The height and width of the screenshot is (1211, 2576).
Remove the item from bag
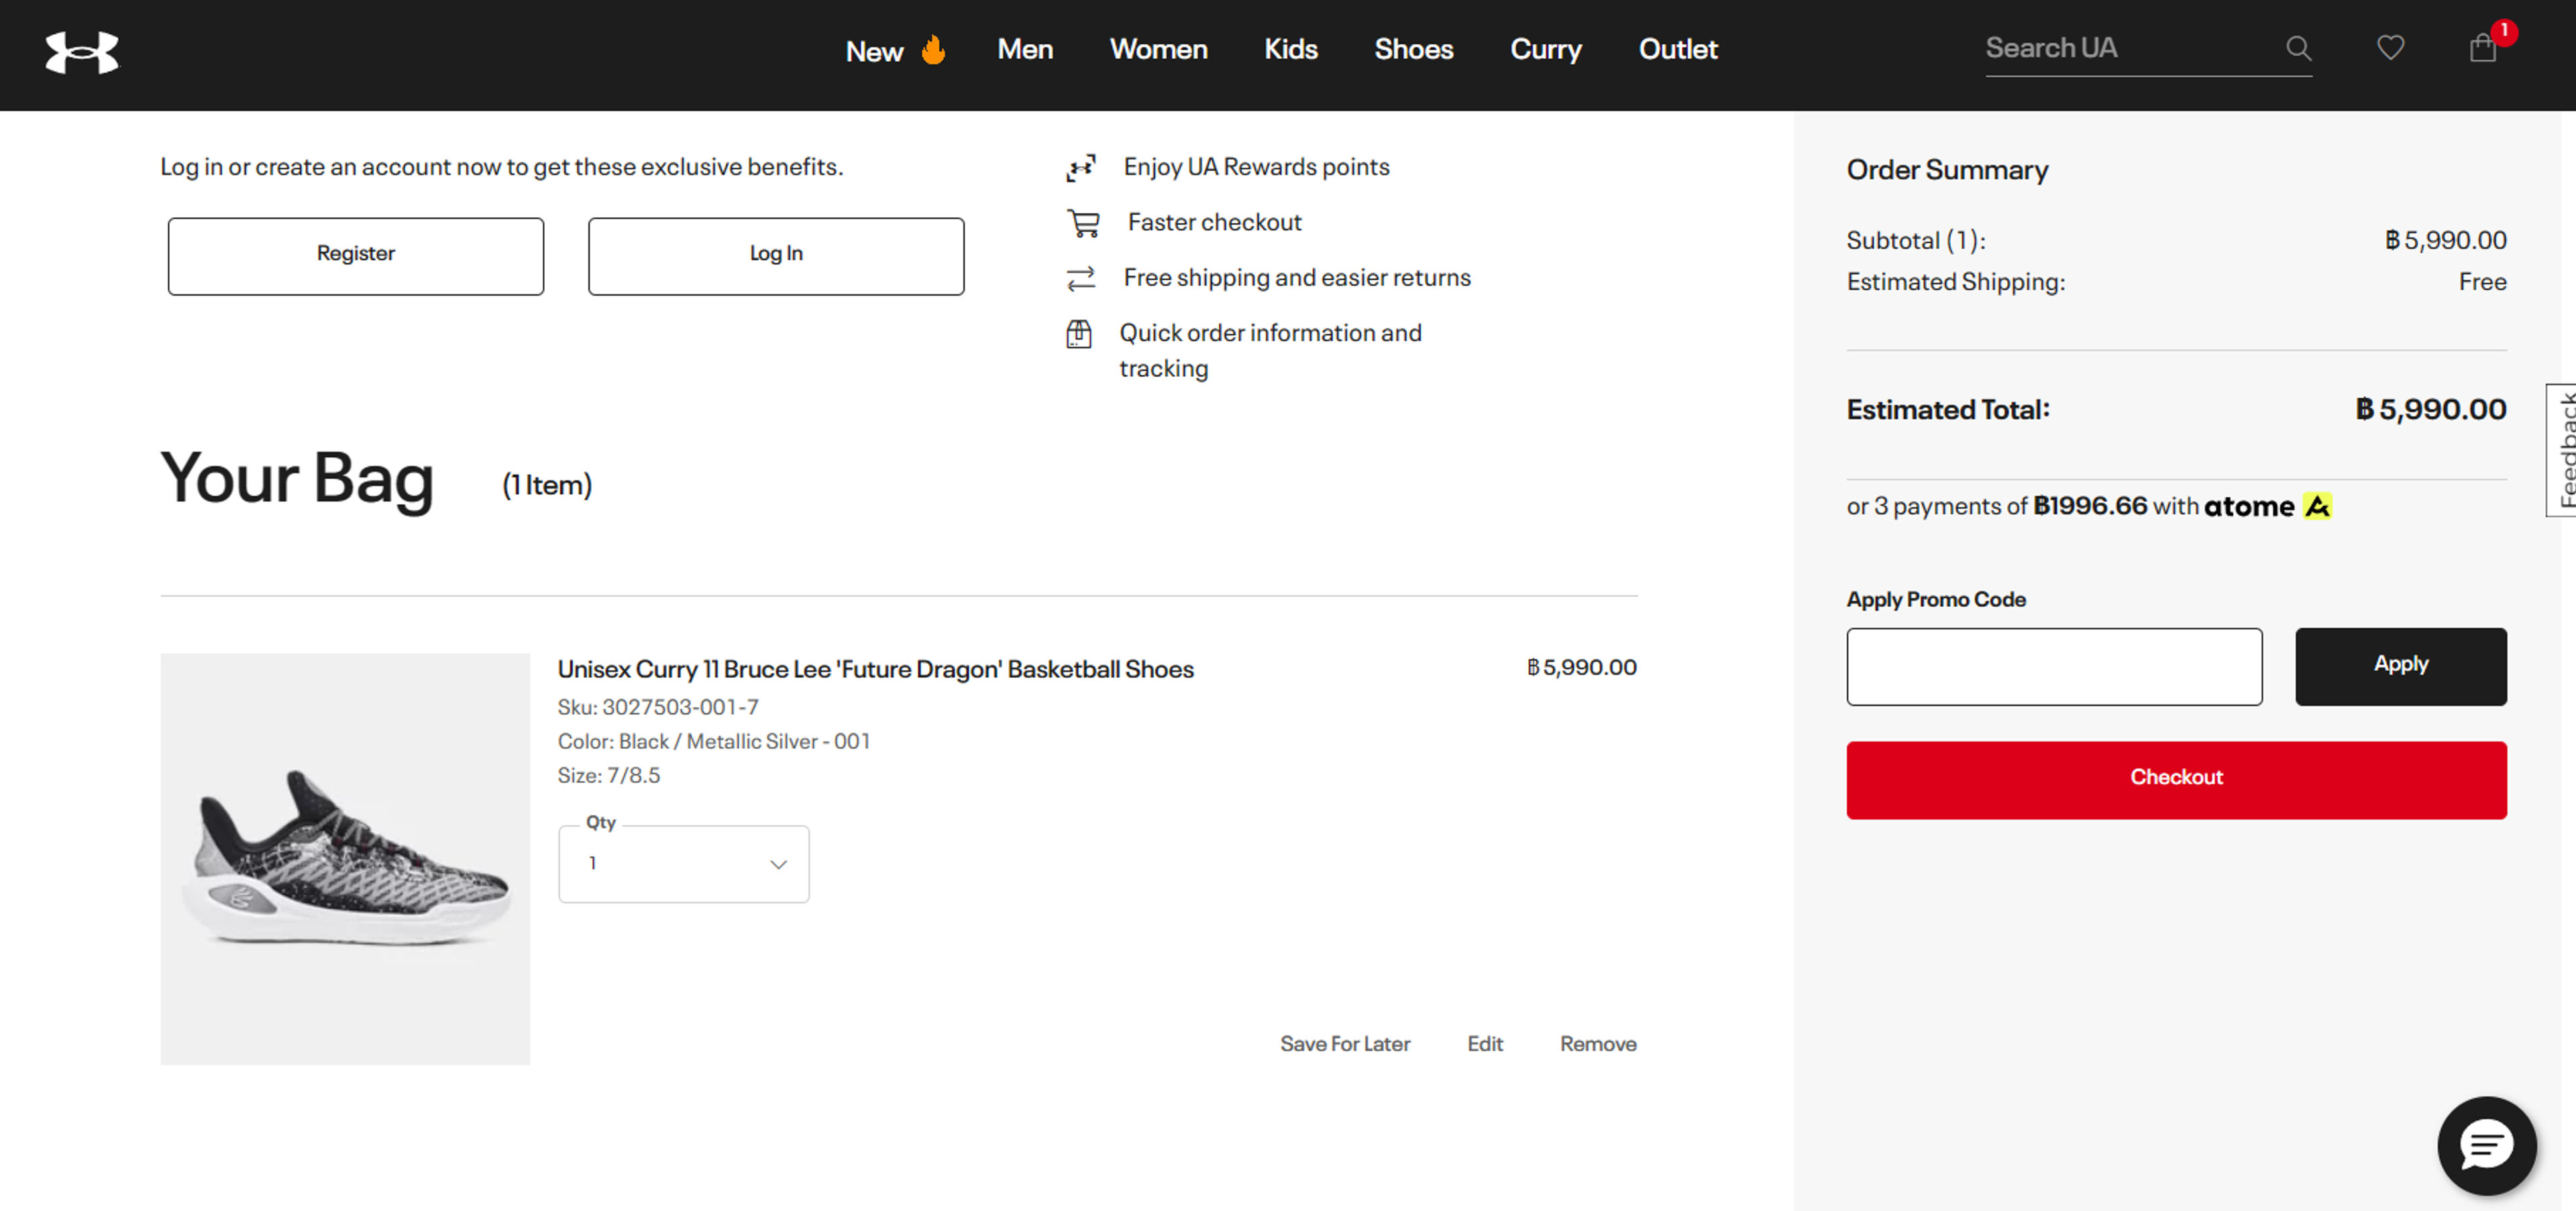coord(1598,1044)
